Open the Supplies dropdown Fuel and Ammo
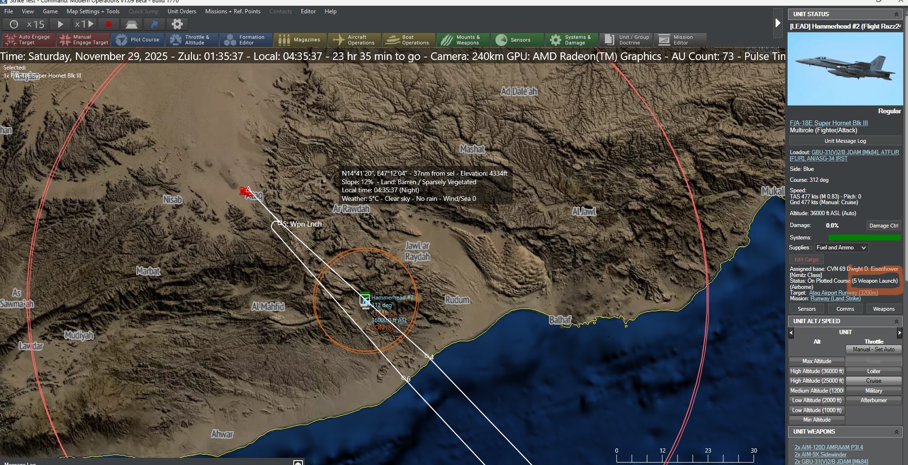This screenshot has height=465, width=908. [841, 247]
